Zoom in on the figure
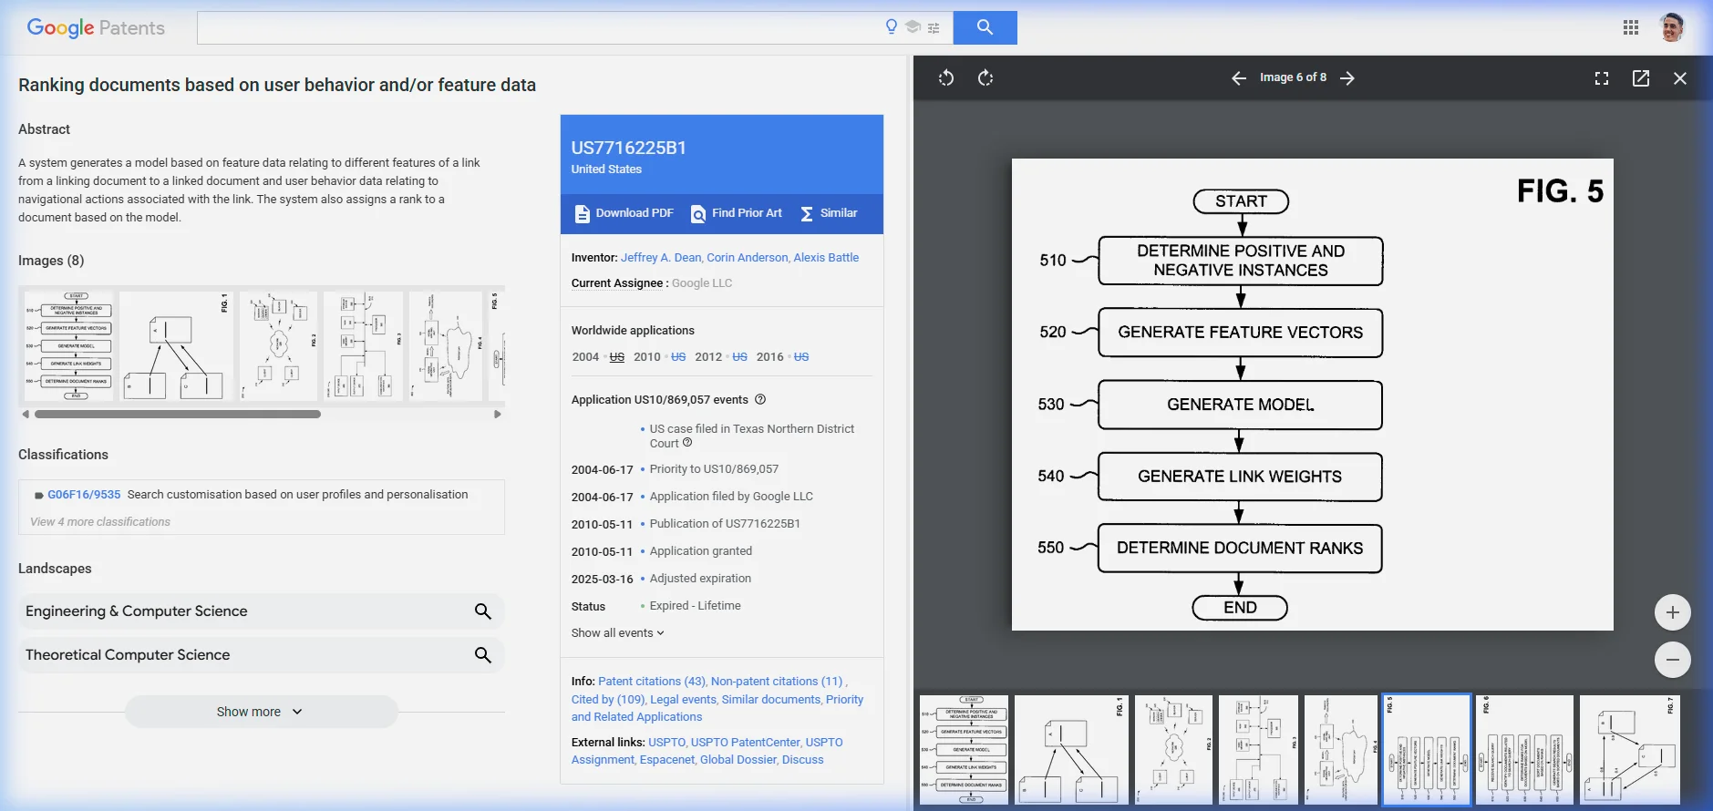The width and height of the screenshot is (1713, 811). [1673, 612]
